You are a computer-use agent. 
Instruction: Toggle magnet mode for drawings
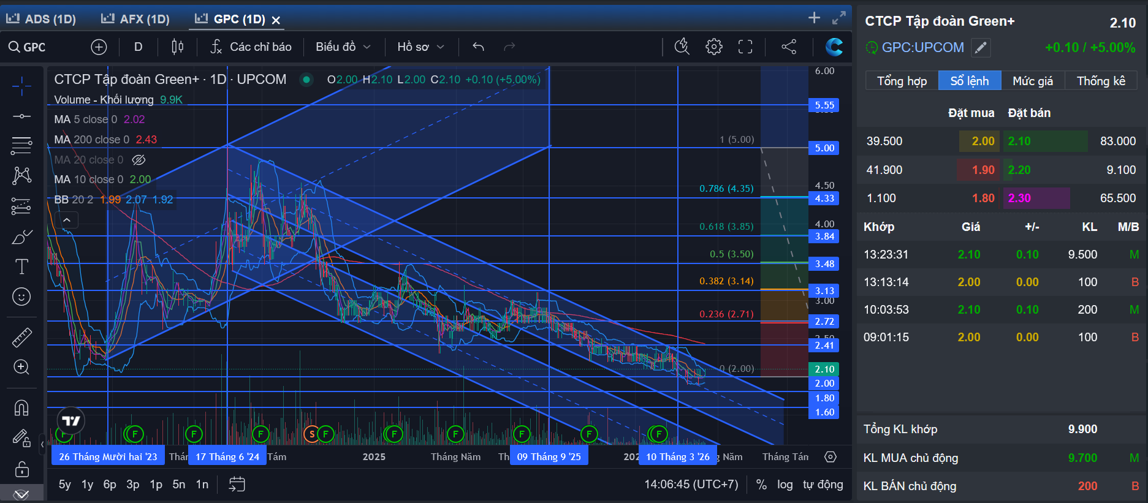tap(21, 407)
